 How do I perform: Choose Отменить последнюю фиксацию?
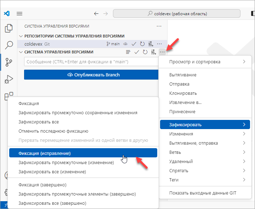point(53,131)
